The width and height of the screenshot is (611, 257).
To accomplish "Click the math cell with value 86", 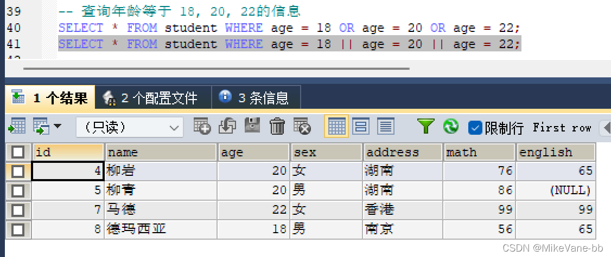I will [x=479, y=190].
